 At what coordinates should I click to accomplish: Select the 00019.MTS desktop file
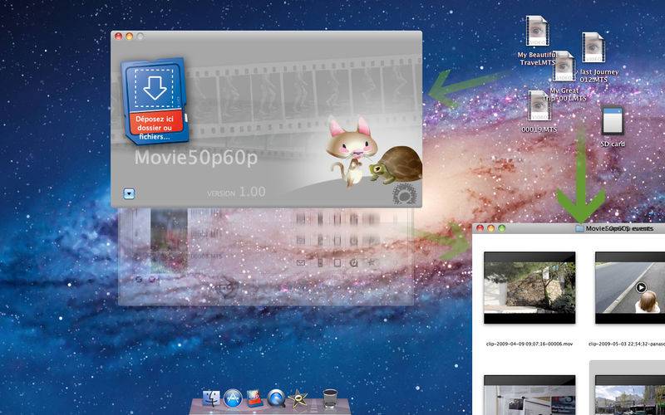click(539, 106)
